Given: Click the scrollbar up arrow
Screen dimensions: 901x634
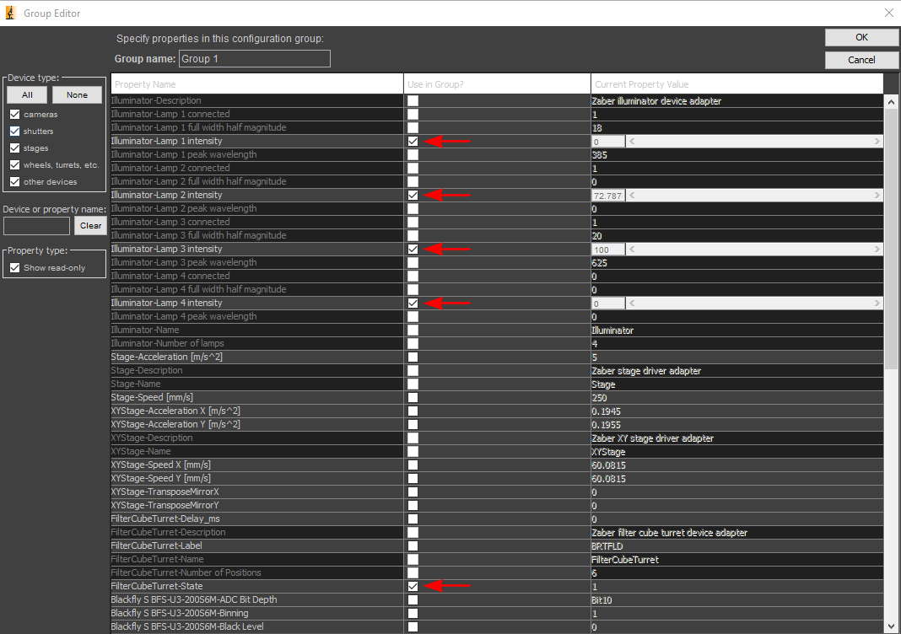Looking at the screenshot, I should 891,102.
